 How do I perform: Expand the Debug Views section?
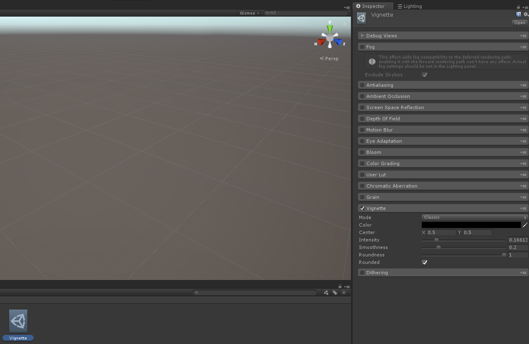pos(363,36)
